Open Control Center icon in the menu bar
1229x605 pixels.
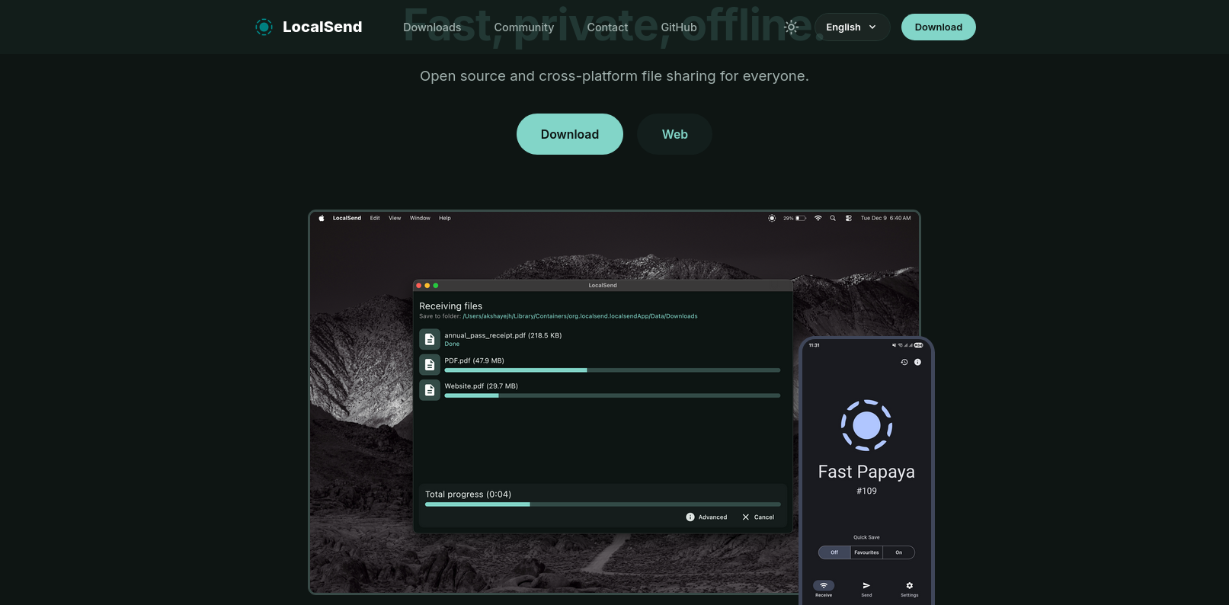coord(848,218)
